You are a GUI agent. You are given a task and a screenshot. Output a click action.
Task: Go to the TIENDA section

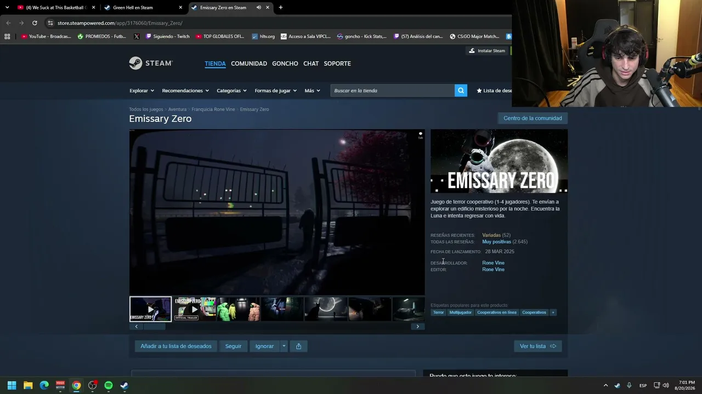(x=215, y=63)
